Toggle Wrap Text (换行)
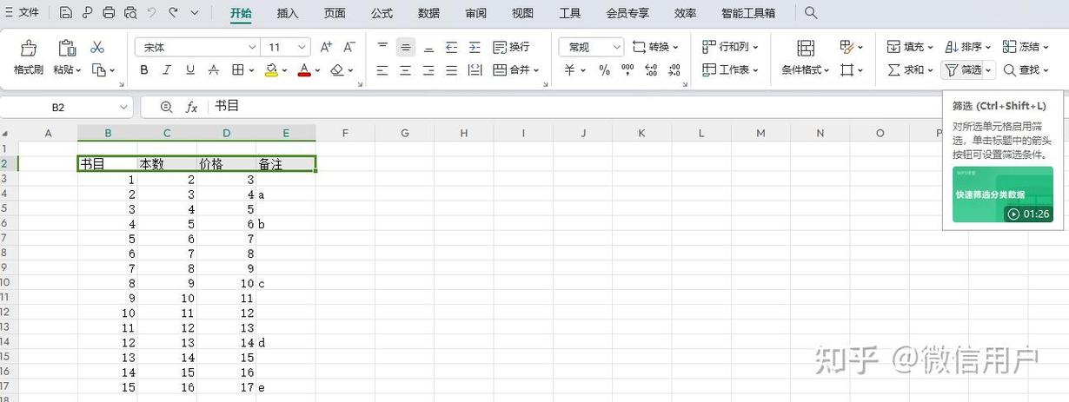The height and width of the screenshot is (402, 1069). tap(511, 47)
